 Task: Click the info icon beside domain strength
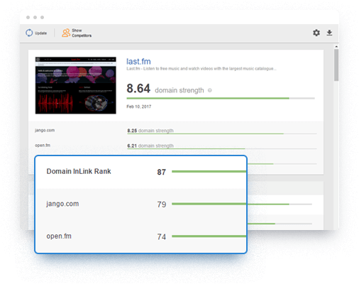tap(210, 90)
